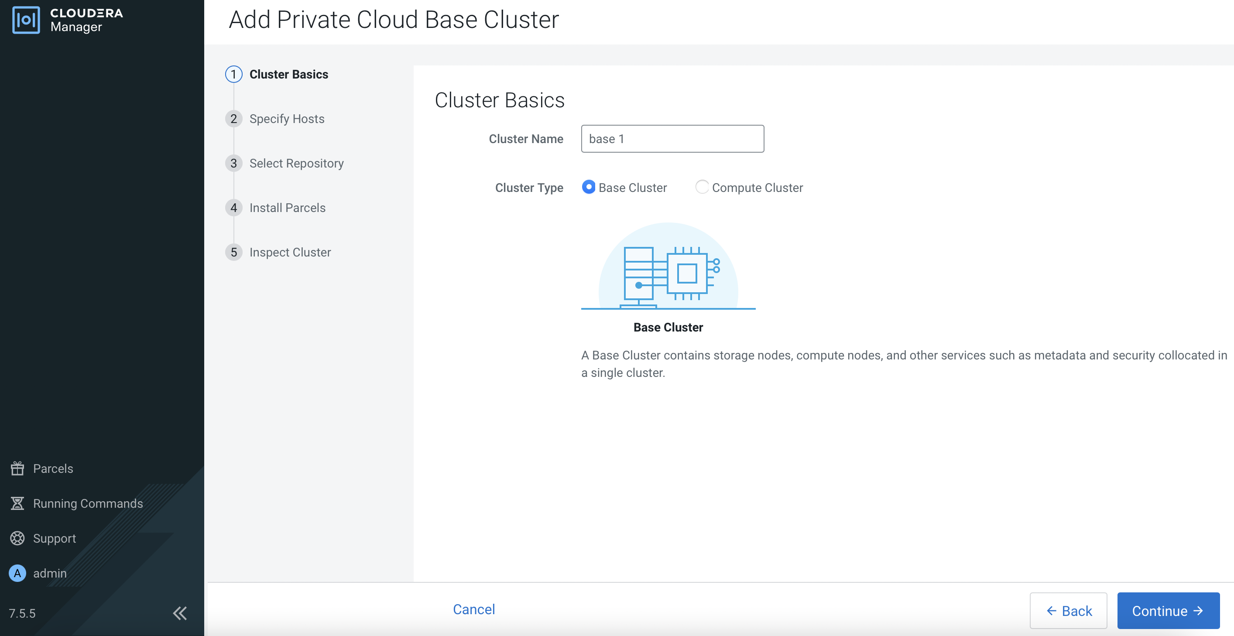Image resolution: width=1234 pixels, height=636 pixels.
Task: Open the Install Parcels step
Action: [x=287, y=208]
